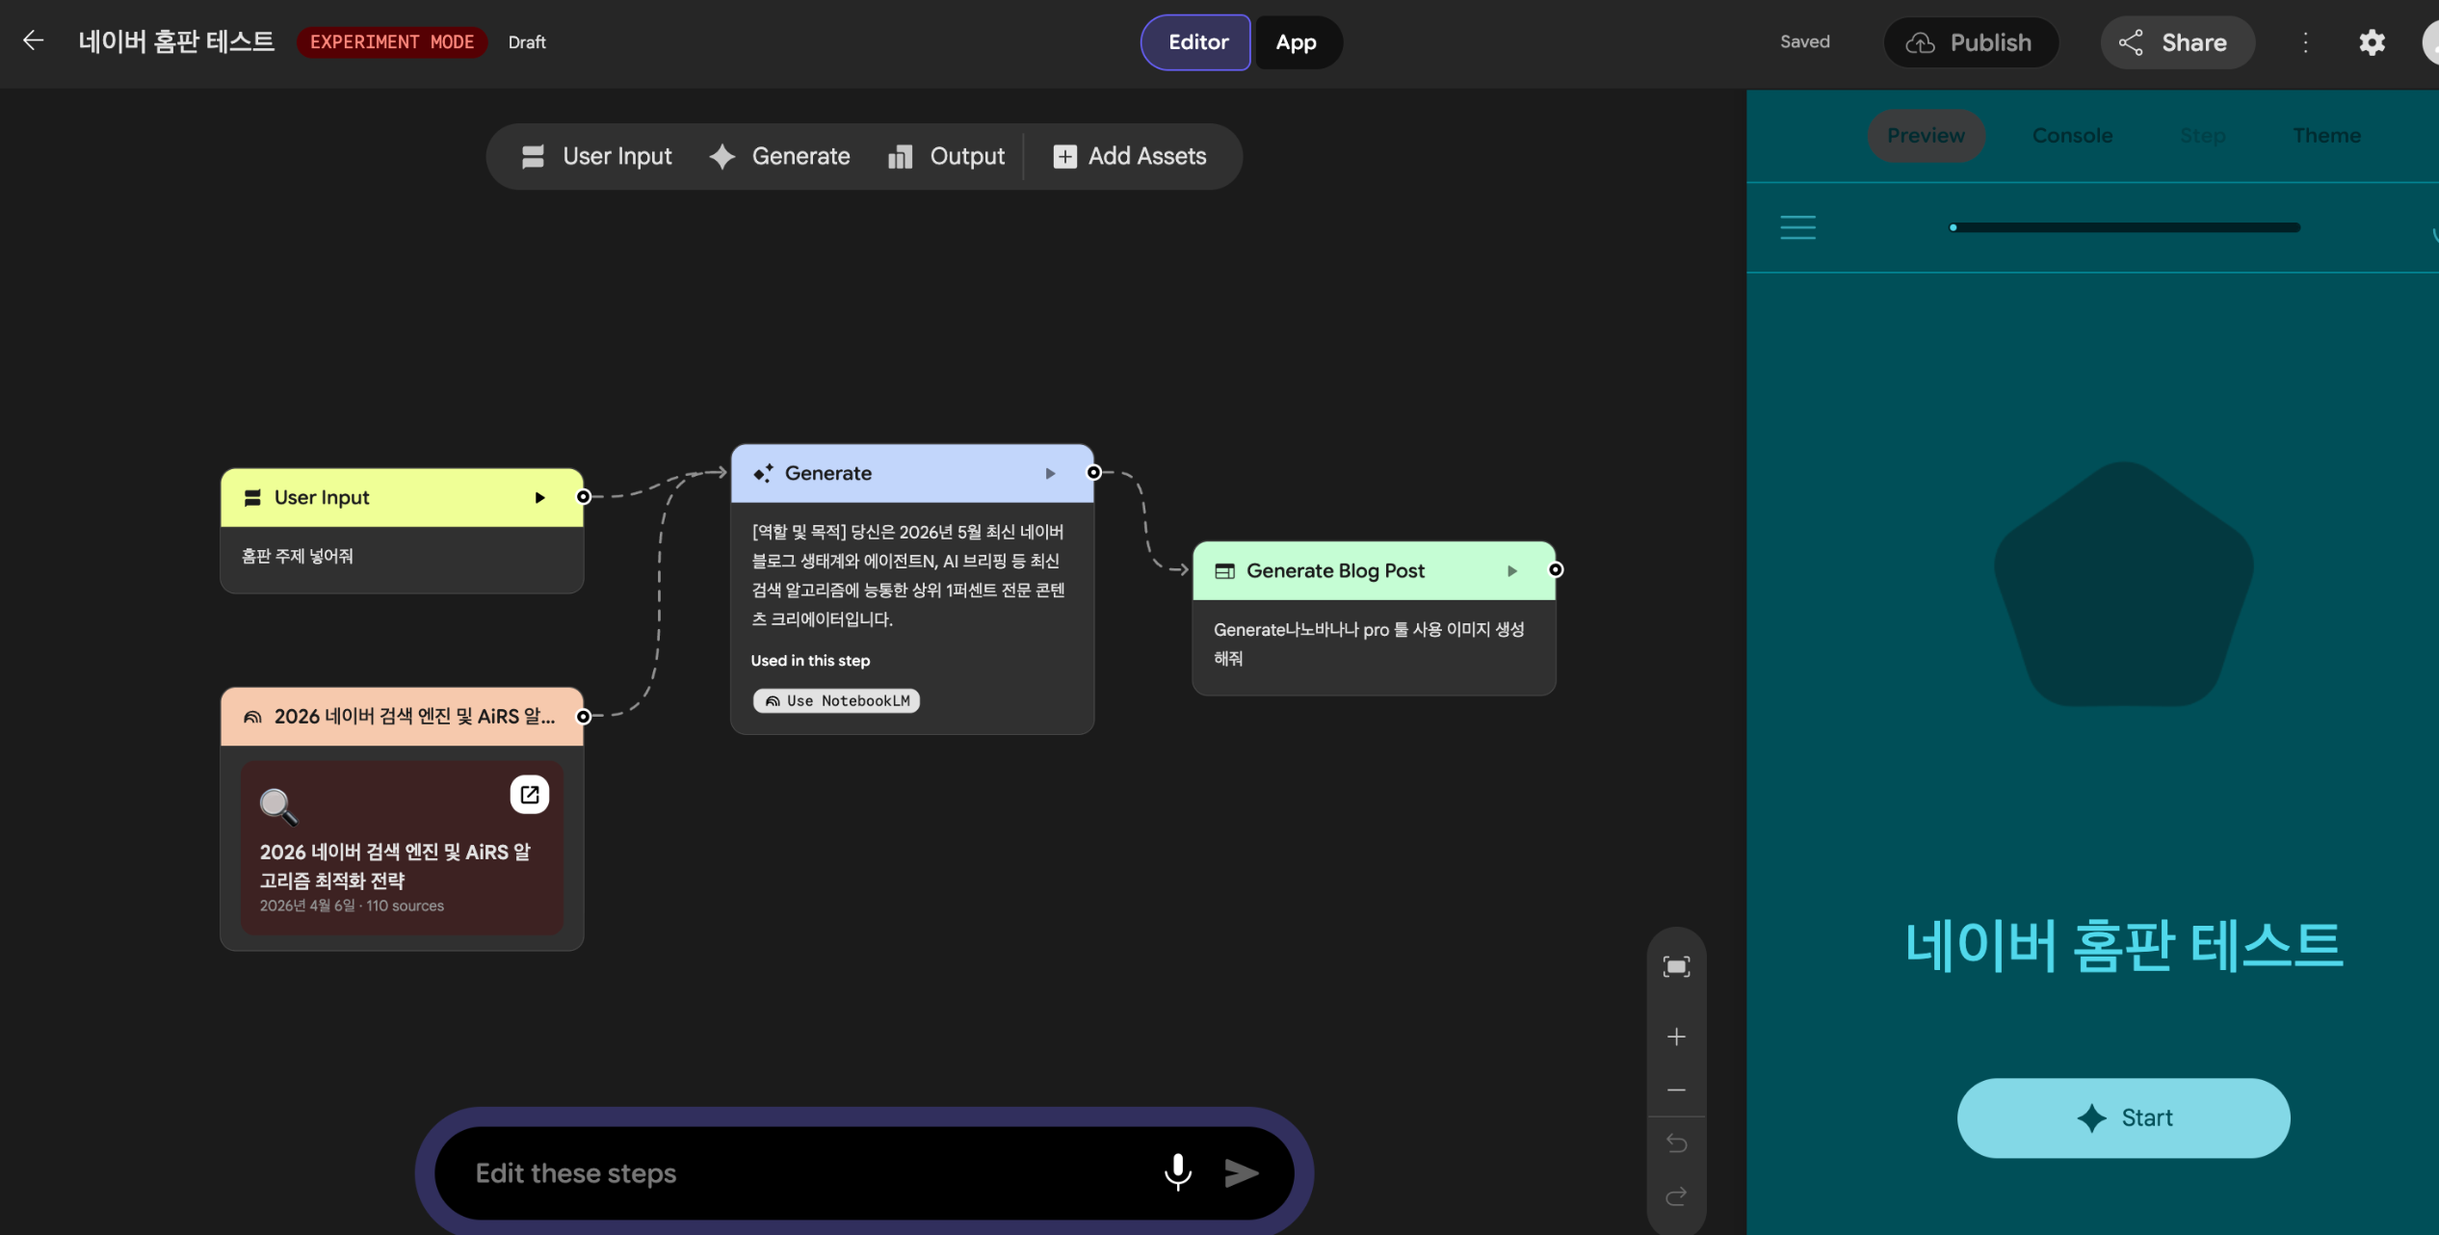Select the Generate node header

click(912, 473)
